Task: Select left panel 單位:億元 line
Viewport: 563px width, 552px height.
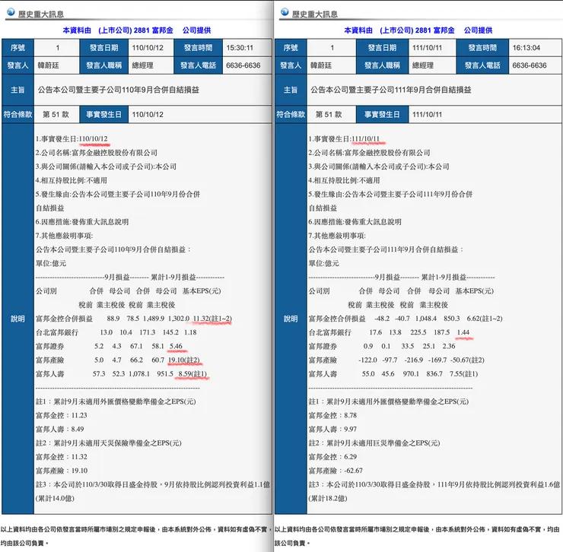Action: tap(51, 263)
